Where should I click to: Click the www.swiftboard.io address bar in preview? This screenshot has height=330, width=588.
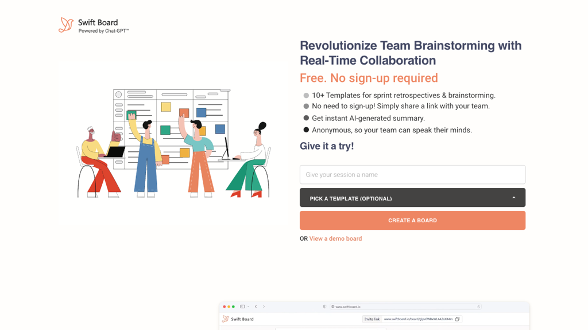[x=402, y=307]
